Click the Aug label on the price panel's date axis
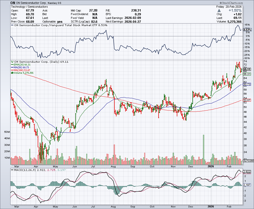This screenshot has height=209, width=254. pos(113,166)
